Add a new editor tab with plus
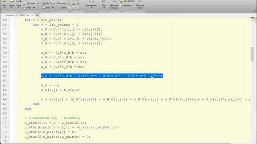The height and width of the screenshot is (144, 257). [37, 15]
